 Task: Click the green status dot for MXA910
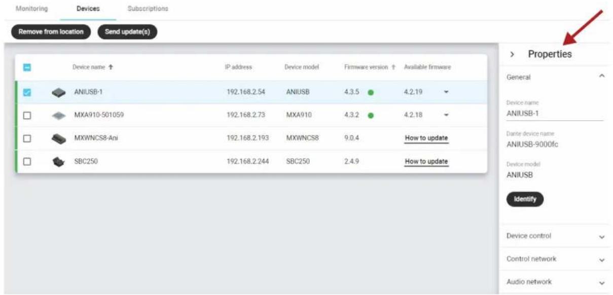371,116
